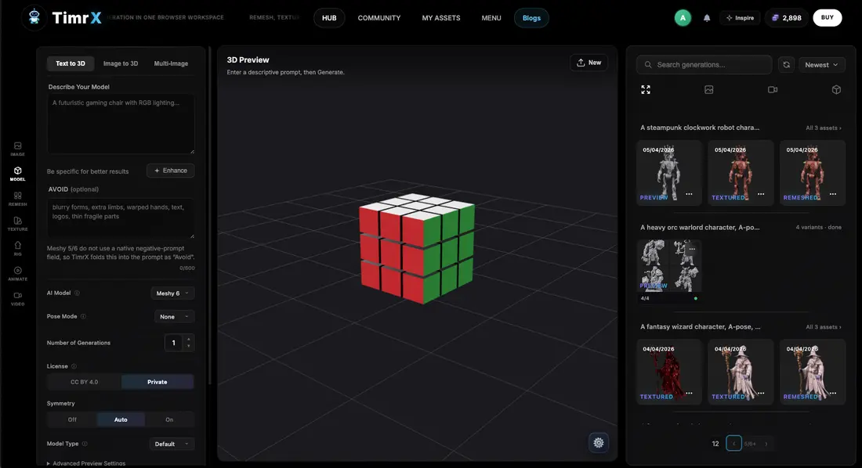Click the Search generations field
Image resolution: width=862 pixels, height=468 pixels.
[704, 65]
